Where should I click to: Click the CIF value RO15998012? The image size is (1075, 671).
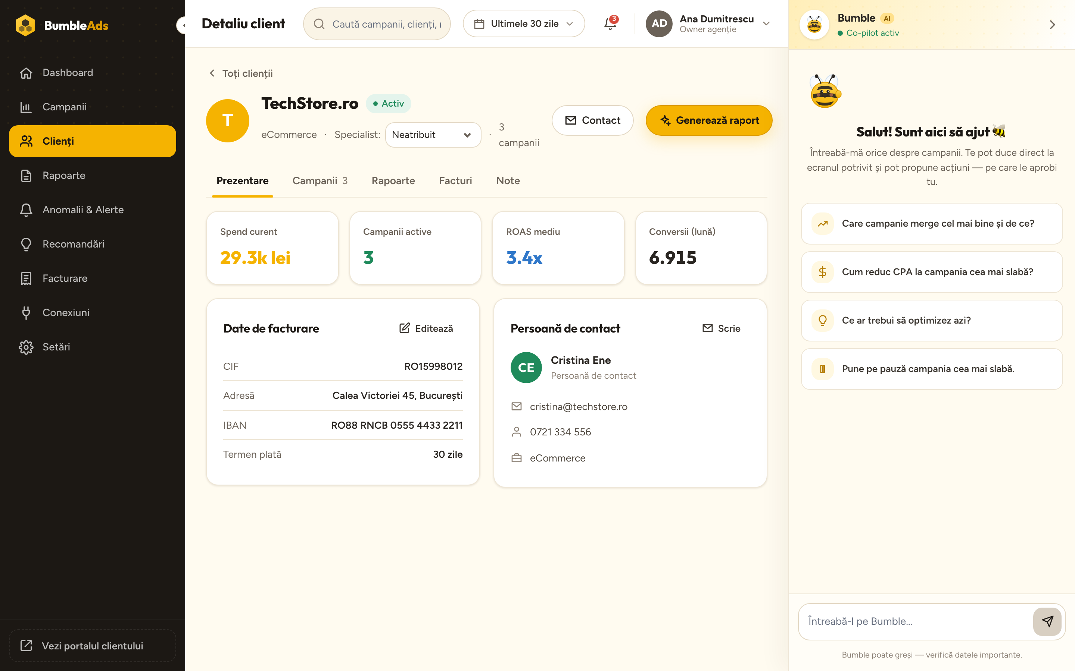[x=433, y=366]
